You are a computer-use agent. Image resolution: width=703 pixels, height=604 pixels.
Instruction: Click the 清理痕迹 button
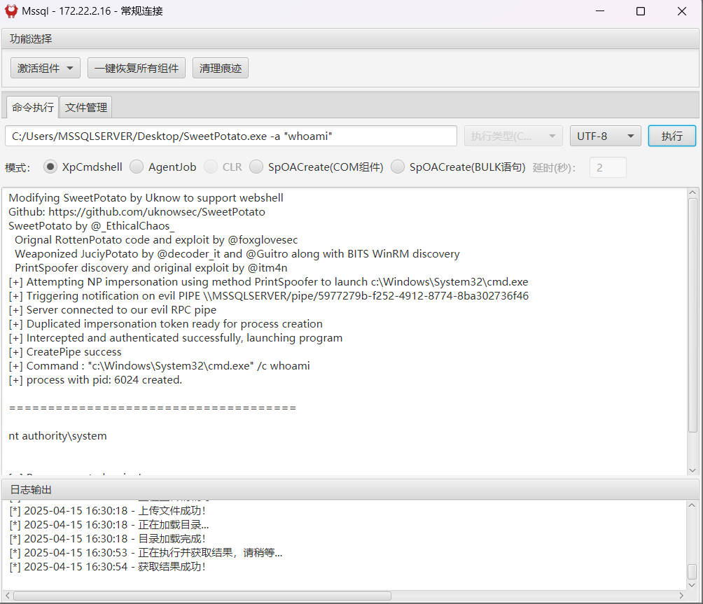(220, 68)
